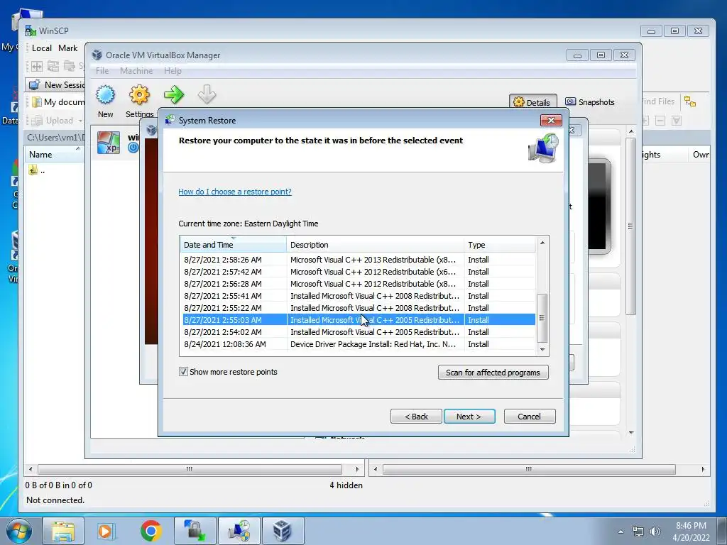Open the WinSCP Mark menu
727x545 pixels.
[x=67, y=48]
